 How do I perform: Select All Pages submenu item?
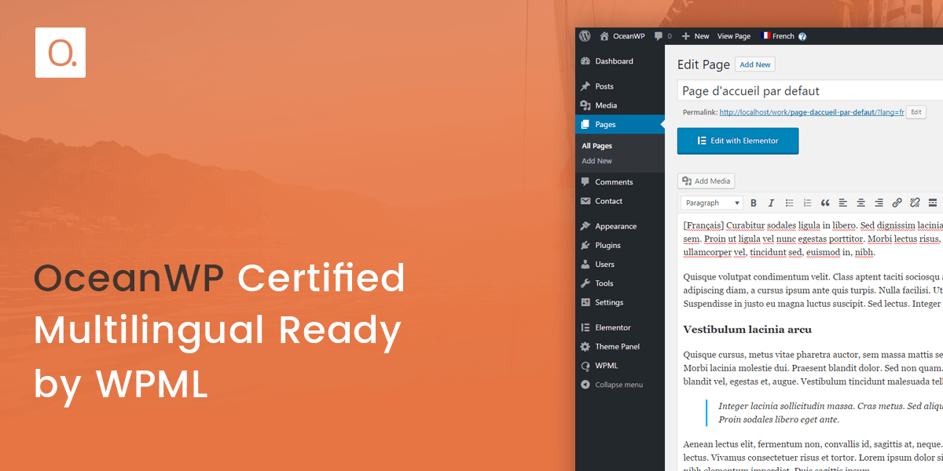click(x=596, y=146)
